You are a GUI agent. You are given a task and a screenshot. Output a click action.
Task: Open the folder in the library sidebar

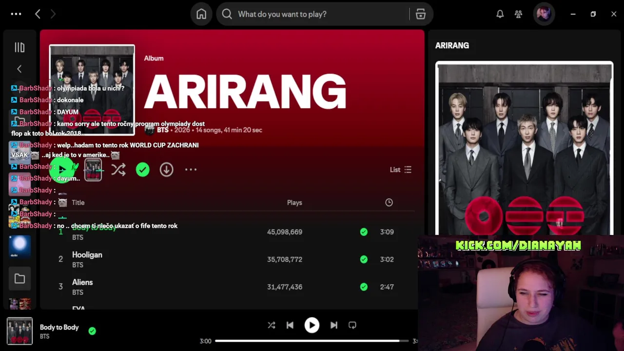[19, 279]
